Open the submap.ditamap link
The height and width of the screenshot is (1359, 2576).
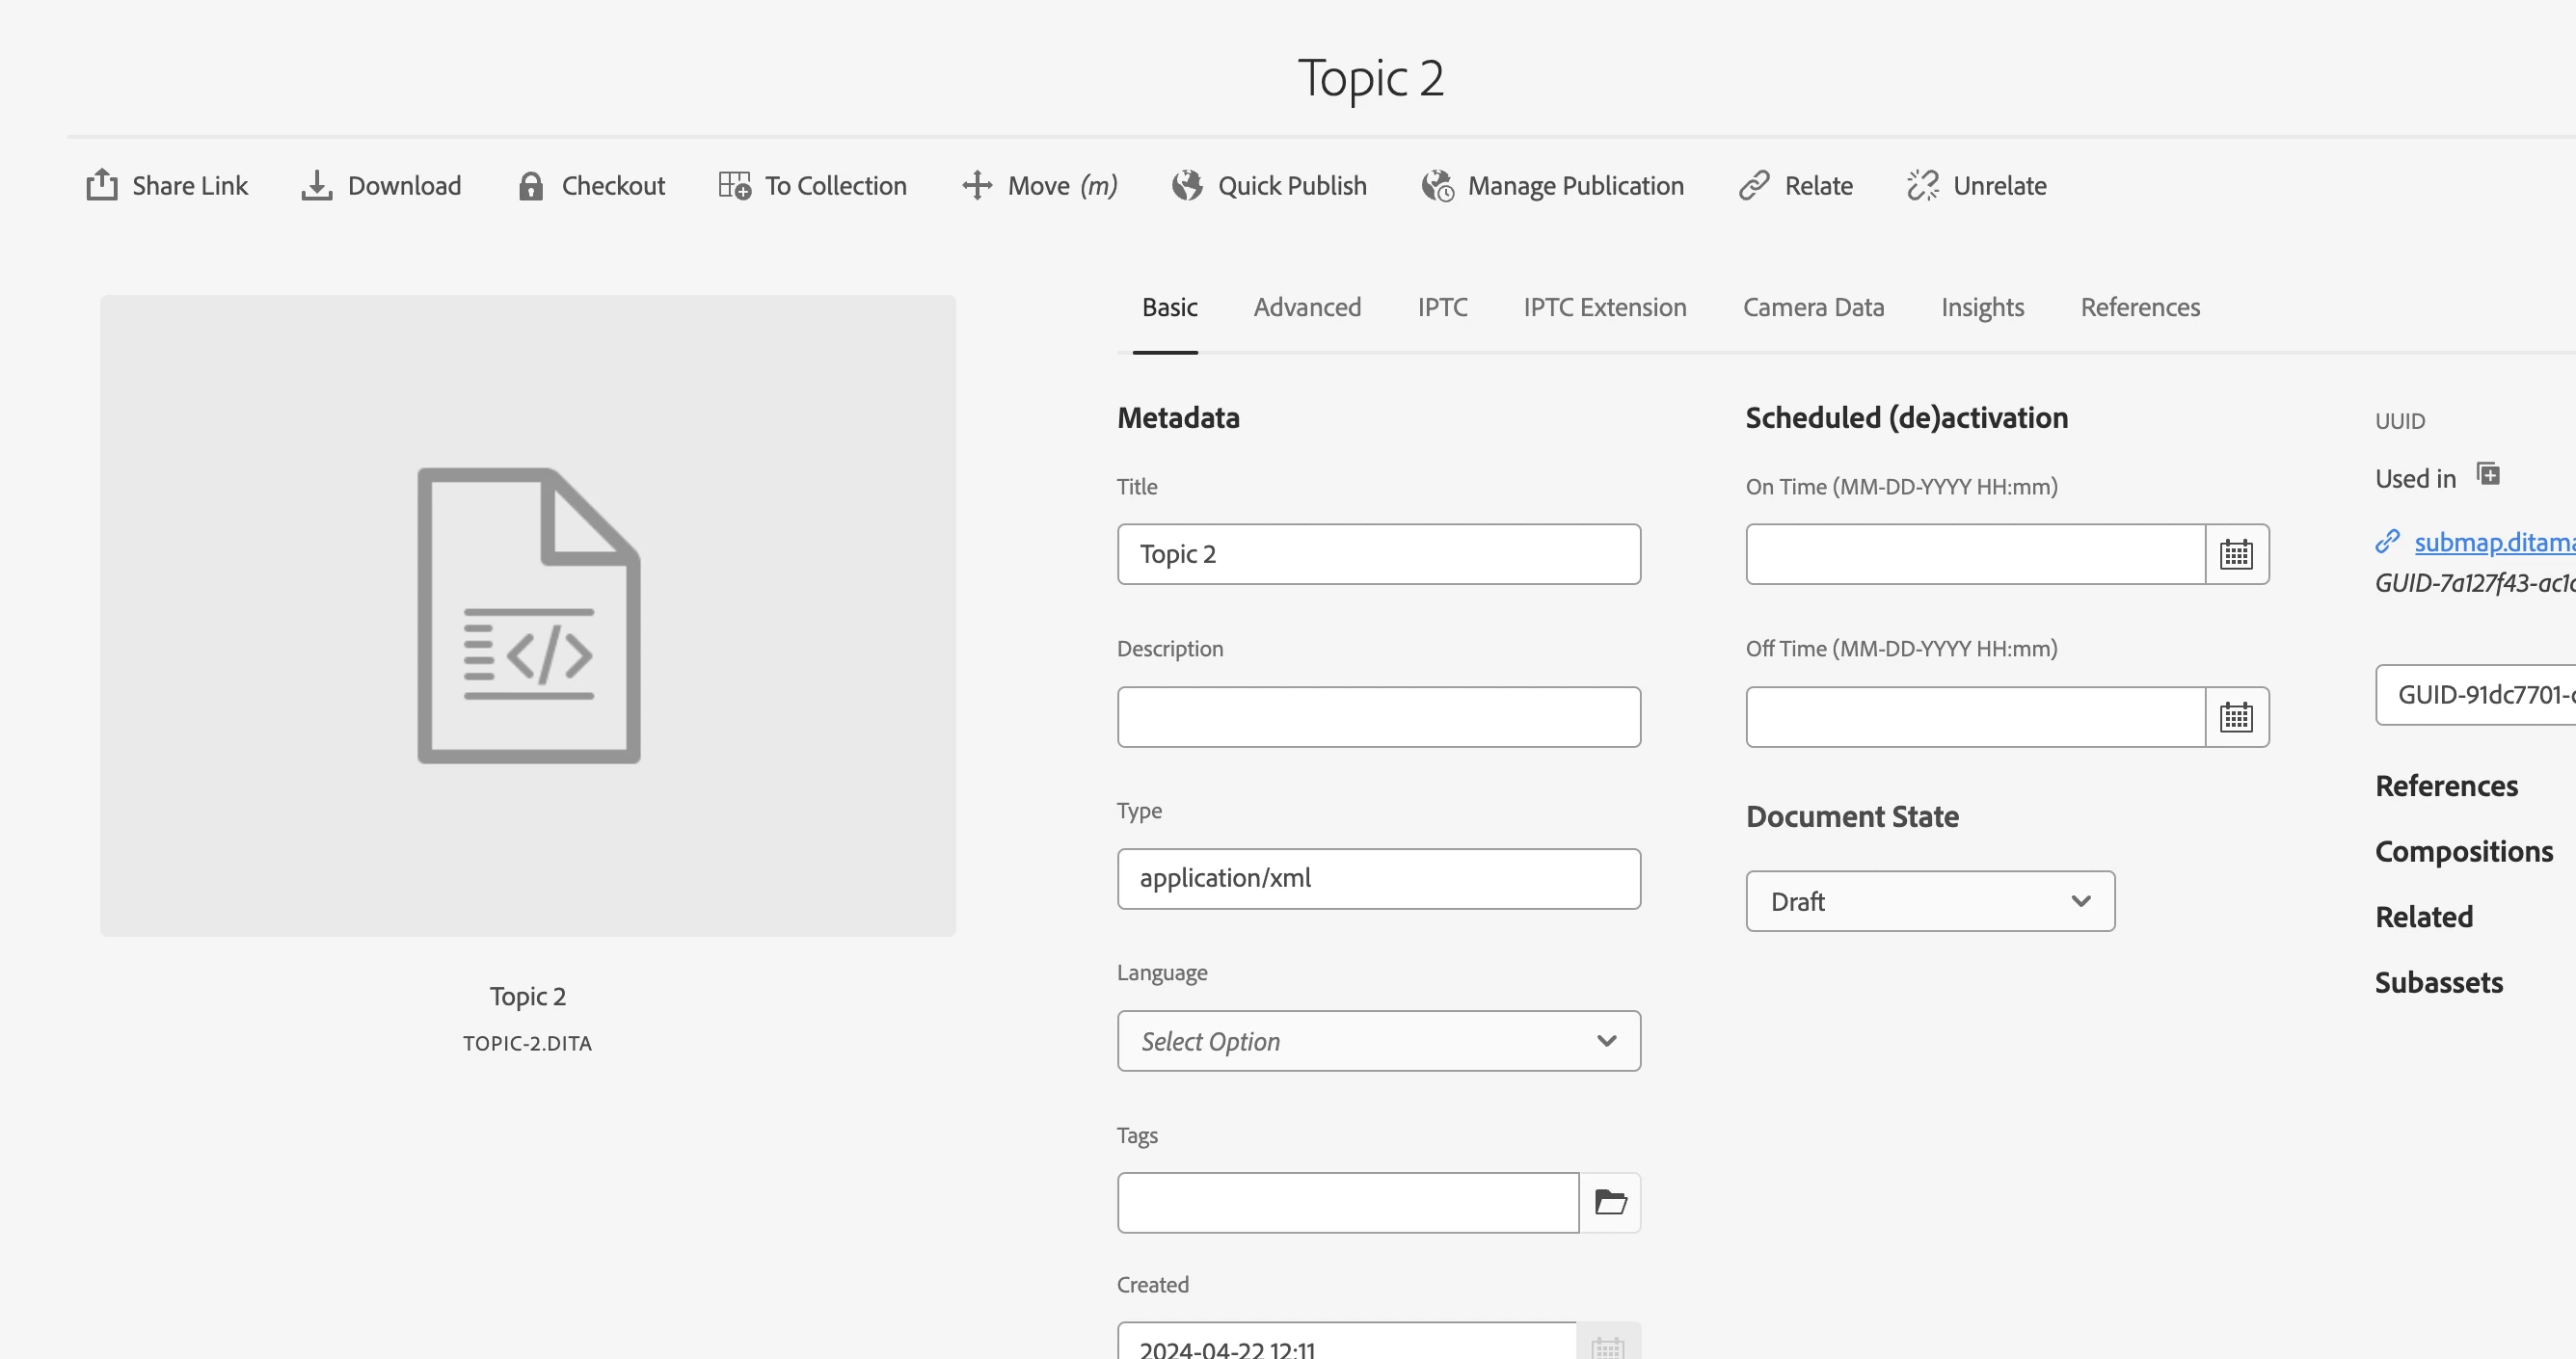coord(2492,542)
